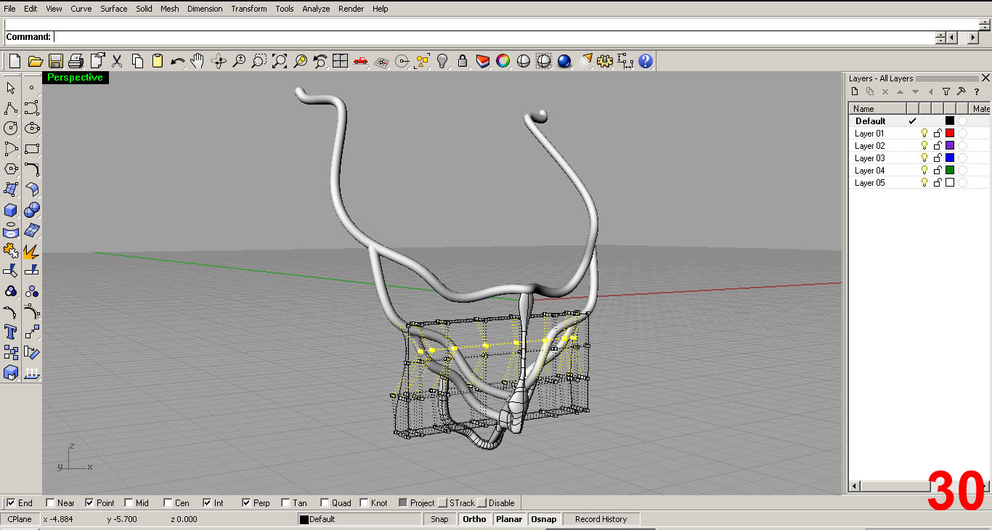Screen dimensions: 992x530
Task: Click the New Layer icon in Layers panel
Action: click(x=855, y=91)
